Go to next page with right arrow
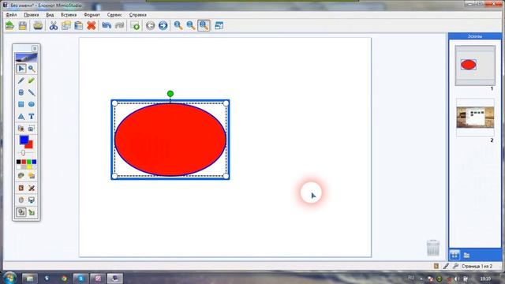The image size is (505, 284). (x=163, y=25)
